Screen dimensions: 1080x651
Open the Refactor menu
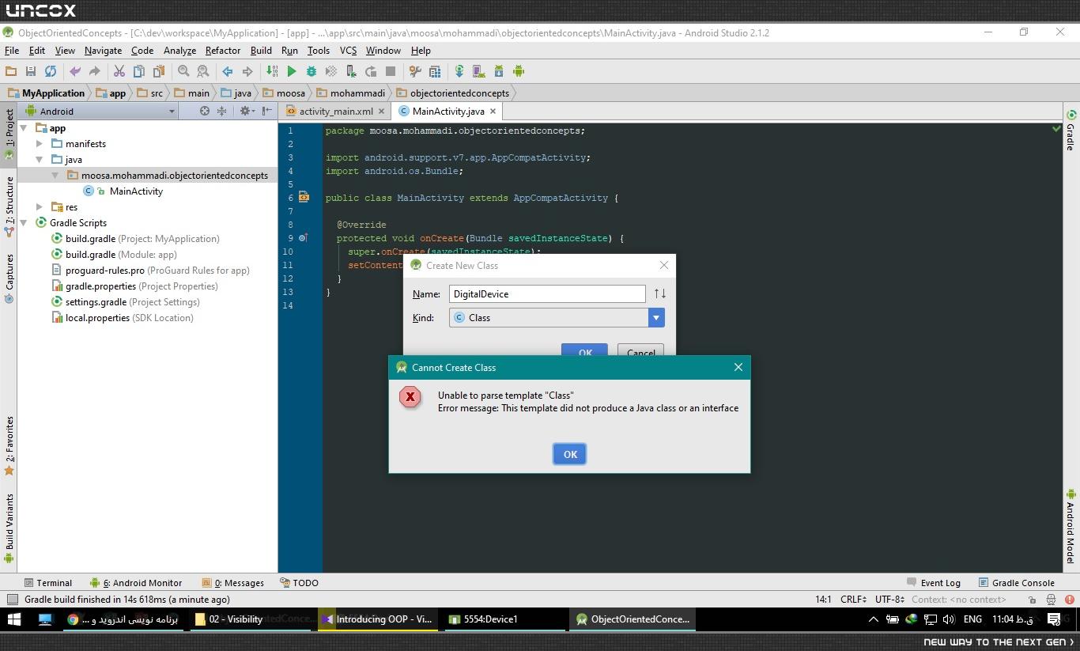[x=223, y=50]
